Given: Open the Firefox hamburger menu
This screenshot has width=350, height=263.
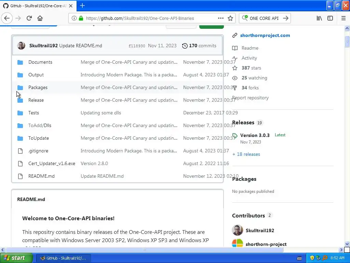Looking at the screenshot, I should 343,18.
